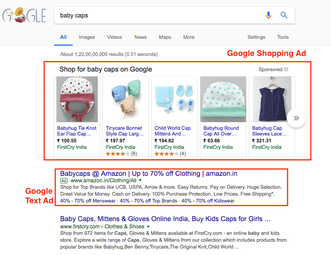Open the Babyhug Tie Knot Ear Flap Cap link
Screen dimensions: 331x255
[77, 131]
